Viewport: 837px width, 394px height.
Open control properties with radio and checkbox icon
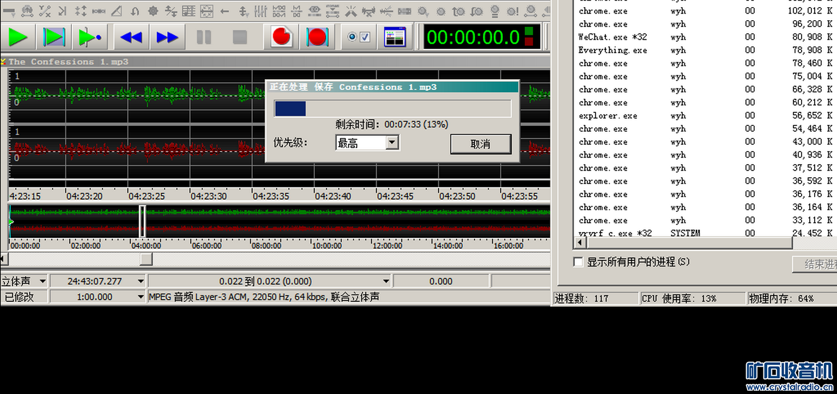359,37
